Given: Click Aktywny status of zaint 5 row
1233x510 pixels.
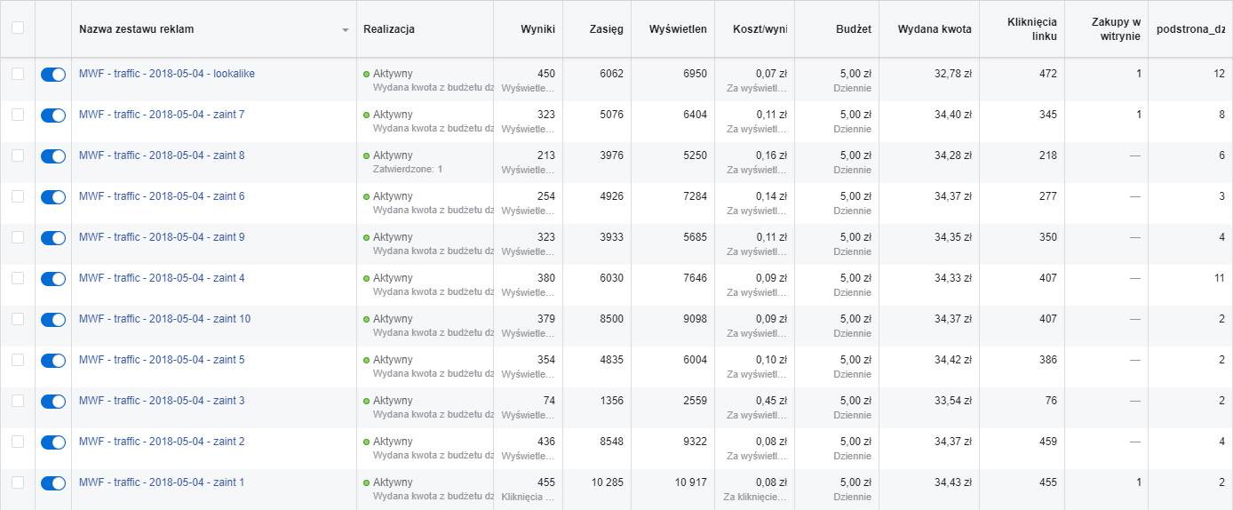Looking at the screenshot, I should point(393,360).
